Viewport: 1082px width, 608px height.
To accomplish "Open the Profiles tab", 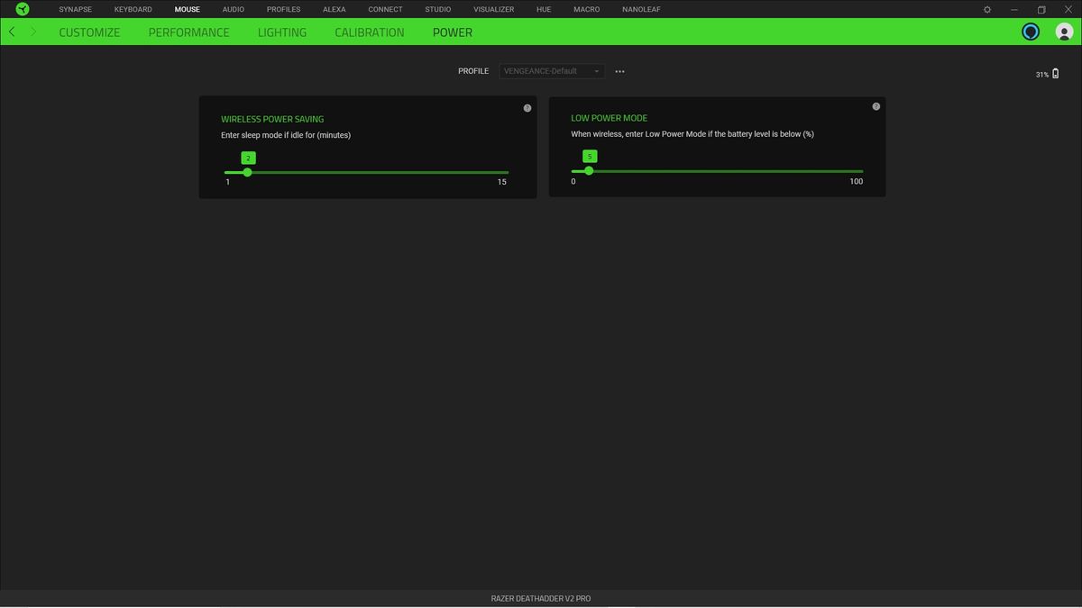I will click(284, 9).
